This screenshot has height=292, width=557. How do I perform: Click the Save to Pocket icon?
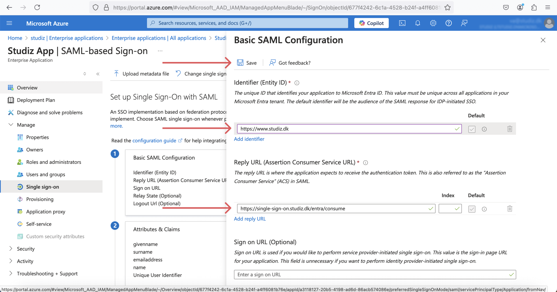(x=506, y=7)
